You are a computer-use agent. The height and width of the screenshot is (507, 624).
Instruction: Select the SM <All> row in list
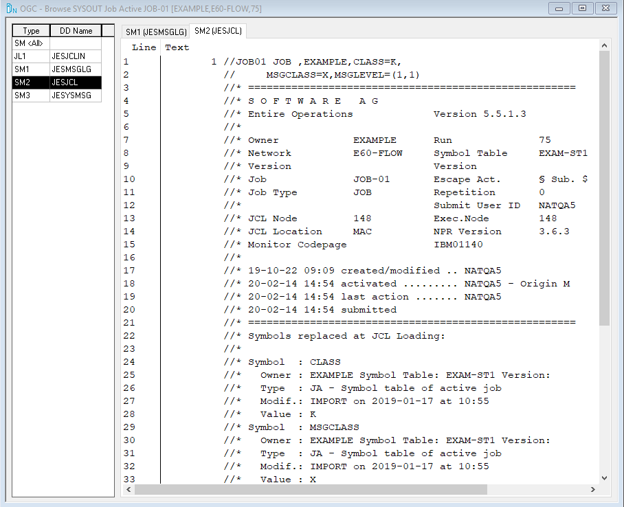click(30, 43)
